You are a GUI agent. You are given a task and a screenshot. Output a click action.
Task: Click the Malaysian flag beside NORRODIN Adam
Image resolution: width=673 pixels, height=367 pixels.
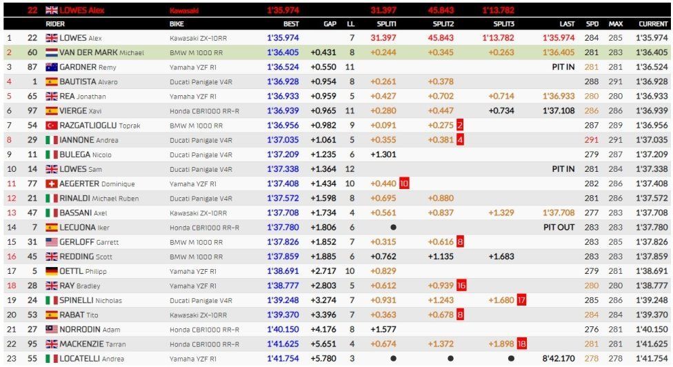[52, 330]
